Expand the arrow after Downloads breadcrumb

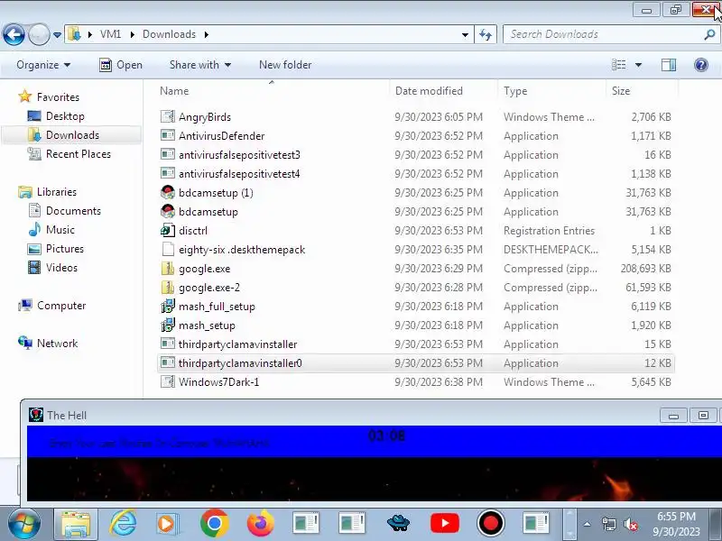[207, 34]
